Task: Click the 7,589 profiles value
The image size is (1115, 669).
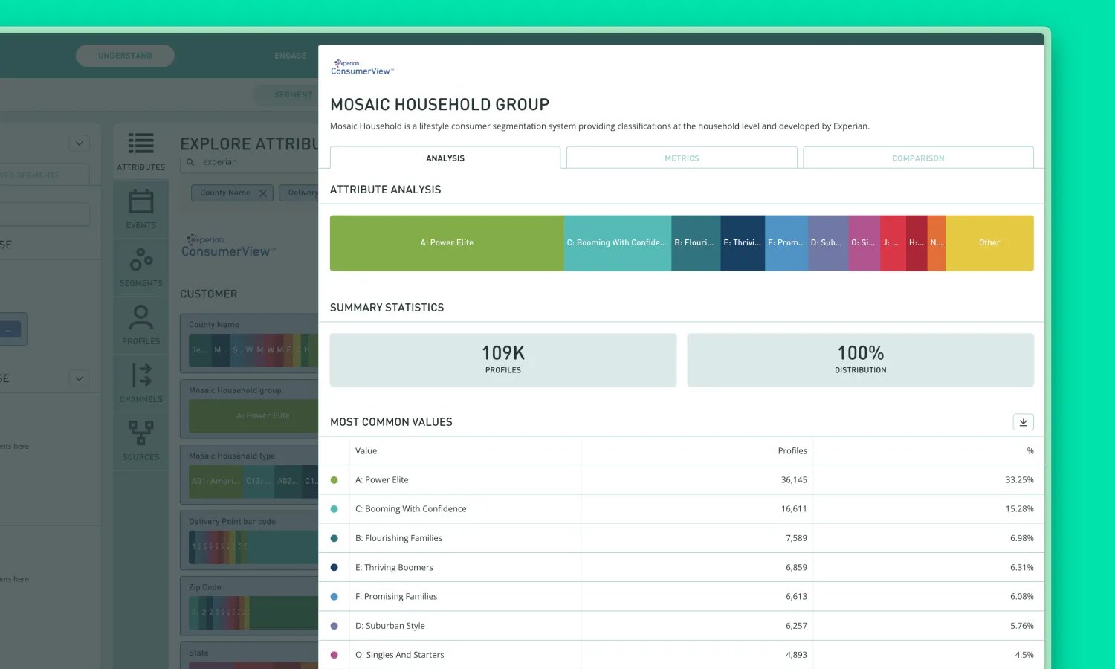Action: (x=796, y=538)
